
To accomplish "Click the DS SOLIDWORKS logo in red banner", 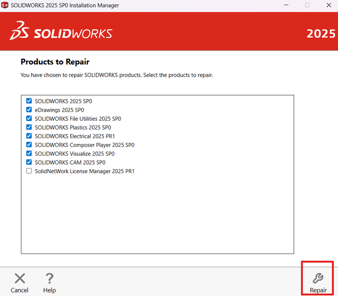I will click(61, 31).
